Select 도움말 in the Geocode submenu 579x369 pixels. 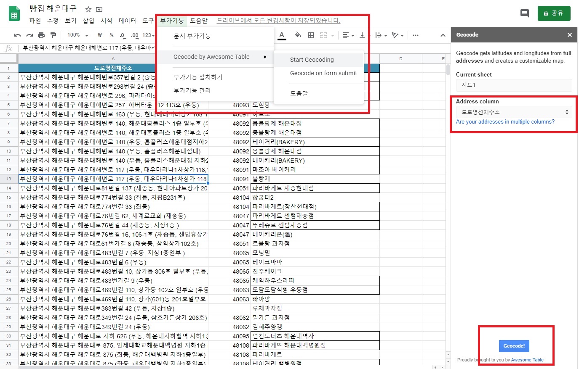(318, 93)
